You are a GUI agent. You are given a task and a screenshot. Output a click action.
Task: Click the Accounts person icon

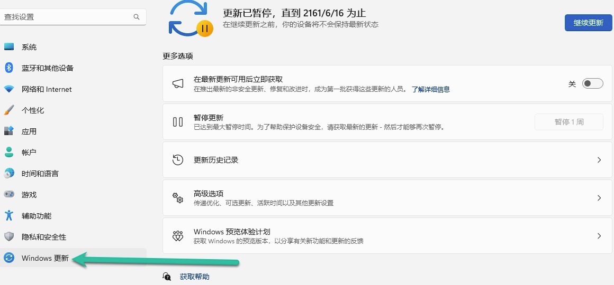coord(9,152)
